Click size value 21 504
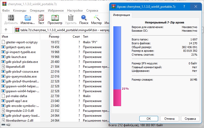 tap(55, 67)
